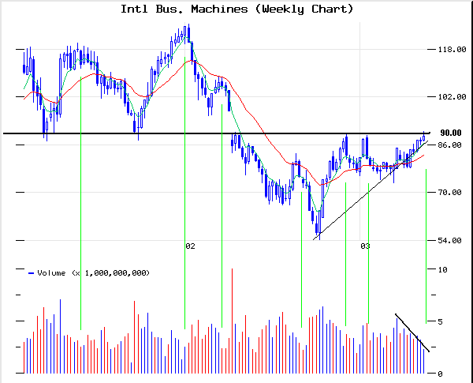Click the volume axis label 5
473x383 pixels.
(x=440, y=321)
